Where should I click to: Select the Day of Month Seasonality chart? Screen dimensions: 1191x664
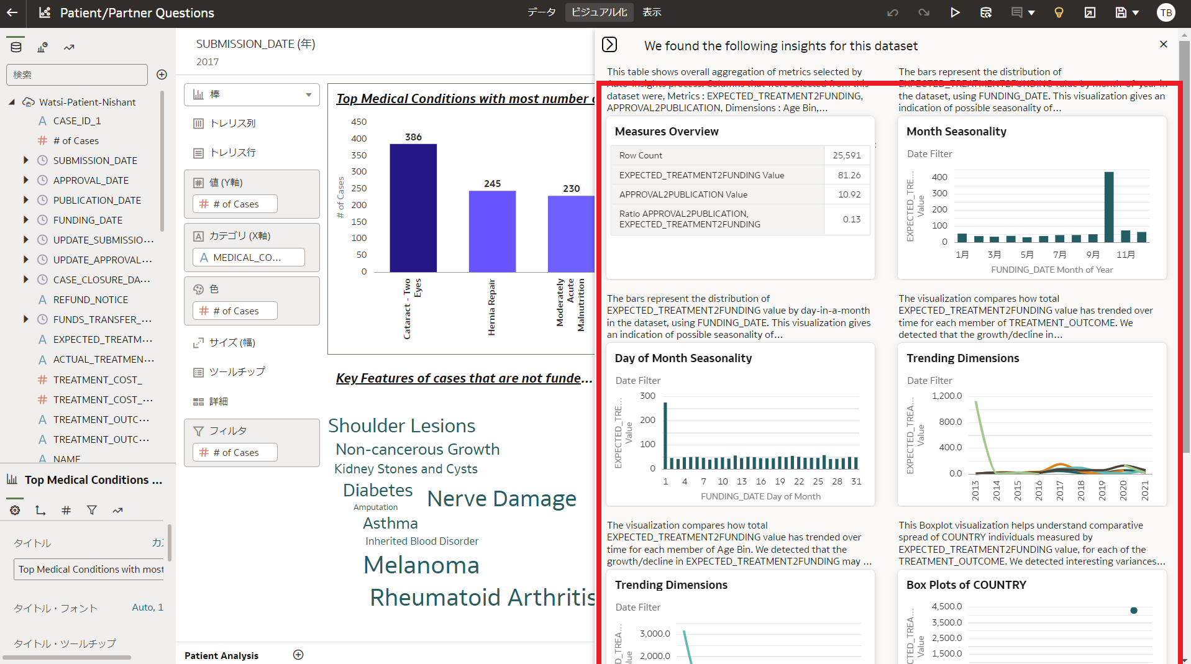(741, 424)
